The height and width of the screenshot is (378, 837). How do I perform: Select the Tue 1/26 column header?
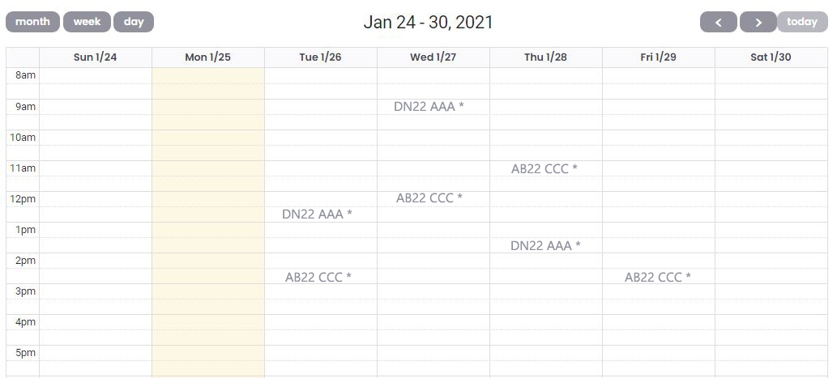(320, 57)
